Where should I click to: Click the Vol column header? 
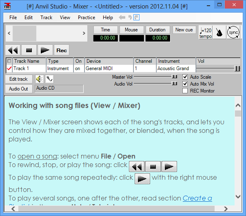click(218, 61)
